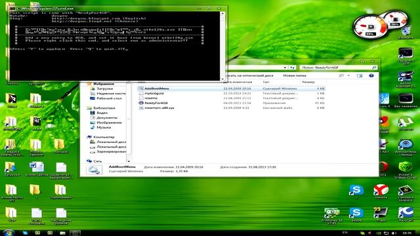Click the search magnifier icon
The height and width of the screenshot is (236, 420).
point(374,68)
